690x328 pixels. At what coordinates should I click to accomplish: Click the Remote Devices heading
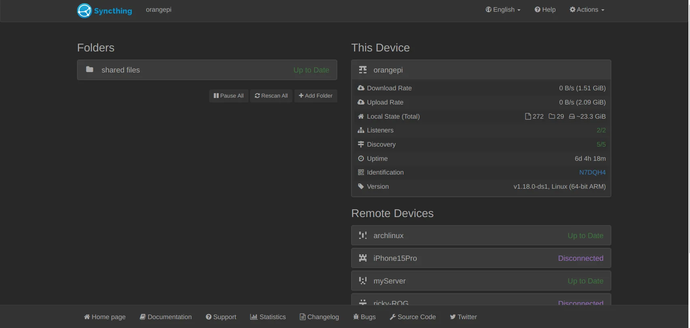(x=392, y=213)
